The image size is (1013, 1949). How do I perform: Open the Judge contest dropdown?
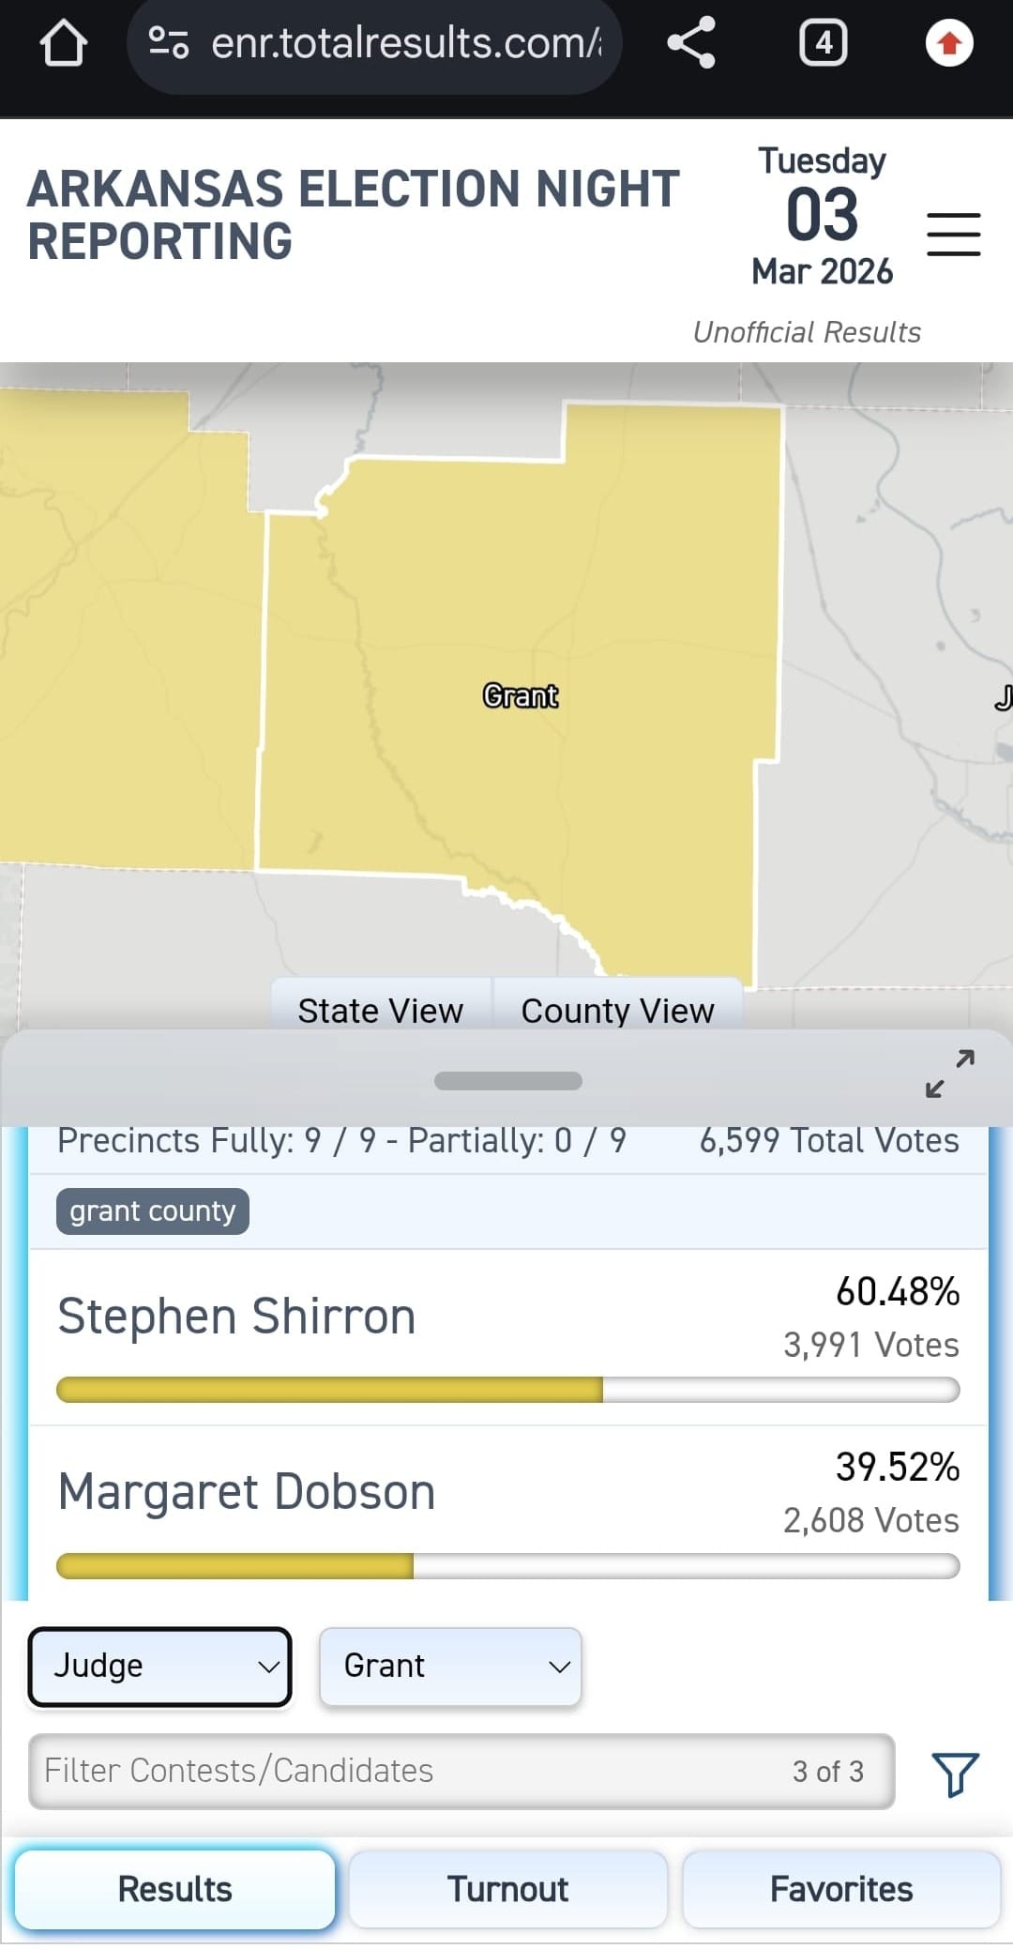(160, 1666)
